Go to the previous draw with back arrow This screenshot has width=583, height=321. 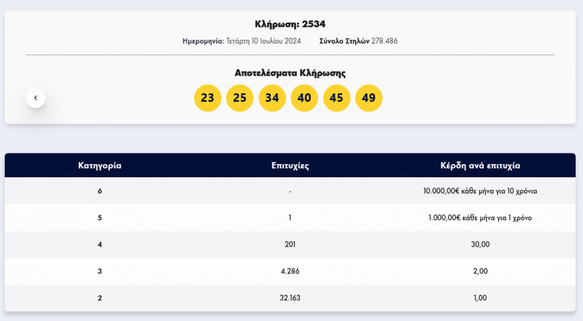[x=36, y=98]
